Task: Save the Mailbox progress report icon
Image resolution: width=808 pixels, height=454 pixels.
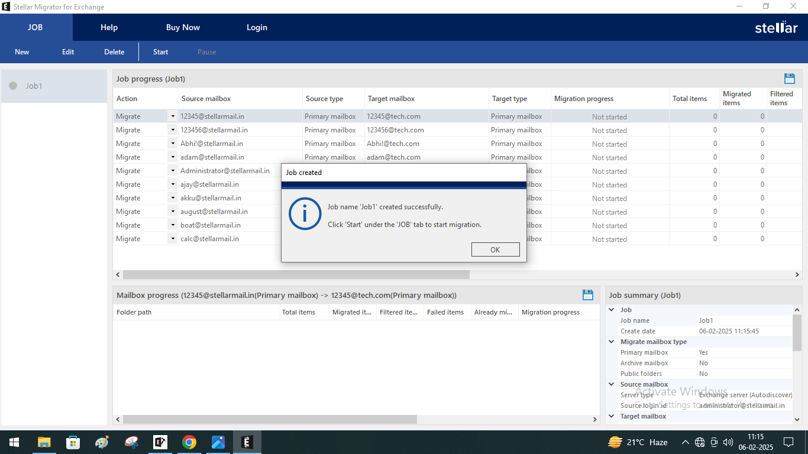Action: click(x=588, y=294)
